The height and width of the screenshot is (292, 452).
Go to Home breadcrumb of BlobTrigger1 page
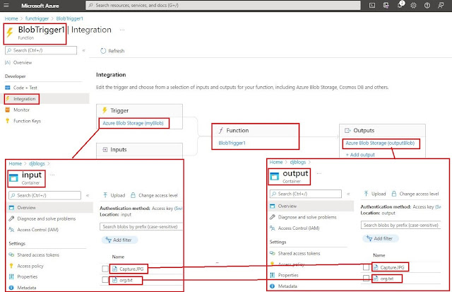(11, 18)
